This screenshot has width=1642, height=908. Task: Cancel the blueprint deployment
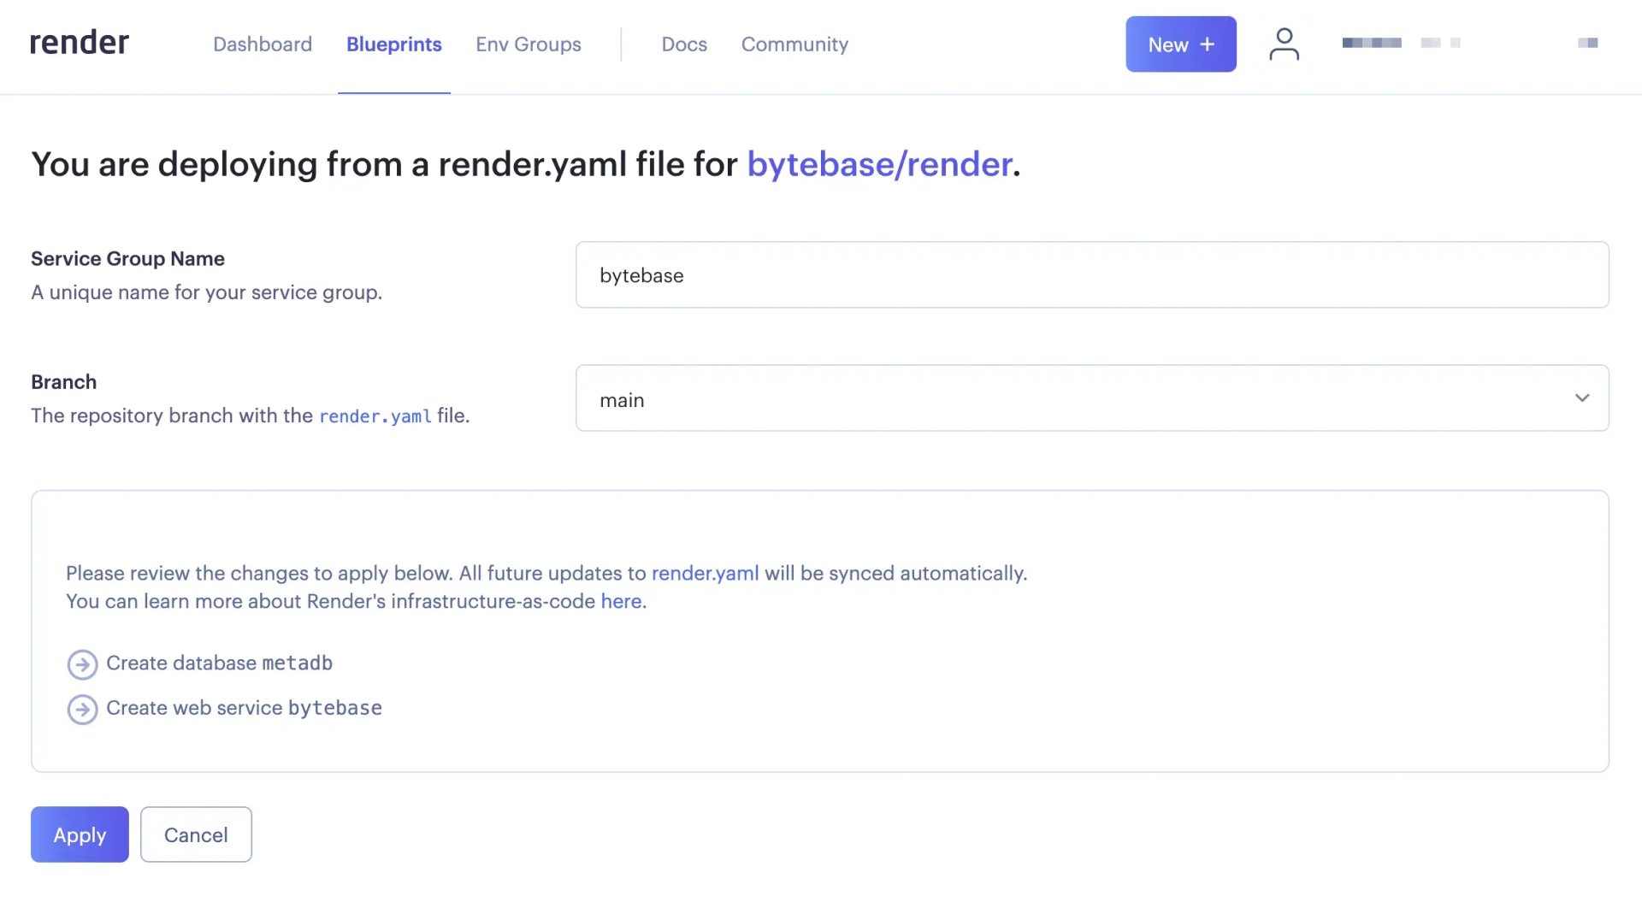[196, 834]
